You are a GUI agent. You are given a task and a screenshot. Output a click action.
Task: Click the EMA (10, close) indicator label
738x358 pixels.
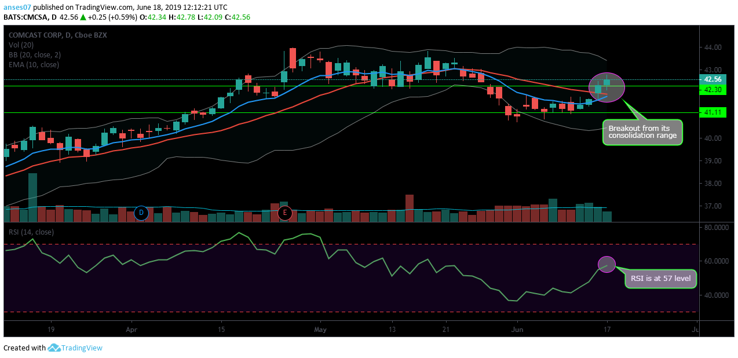(x=34, y=64)
